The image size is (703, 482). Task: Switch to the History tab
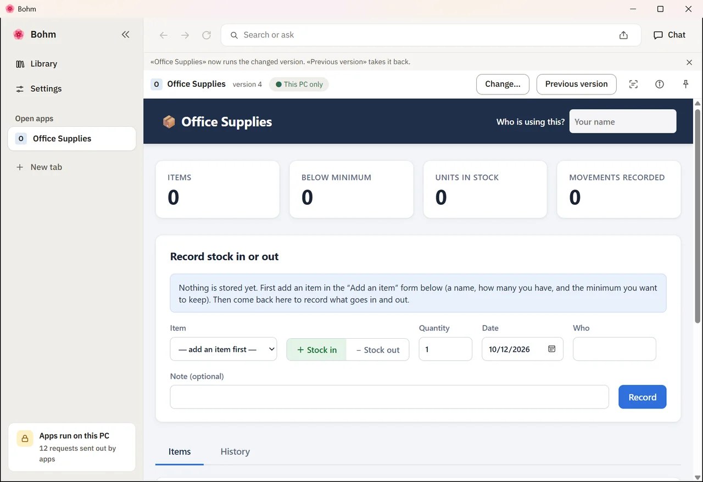235,452
